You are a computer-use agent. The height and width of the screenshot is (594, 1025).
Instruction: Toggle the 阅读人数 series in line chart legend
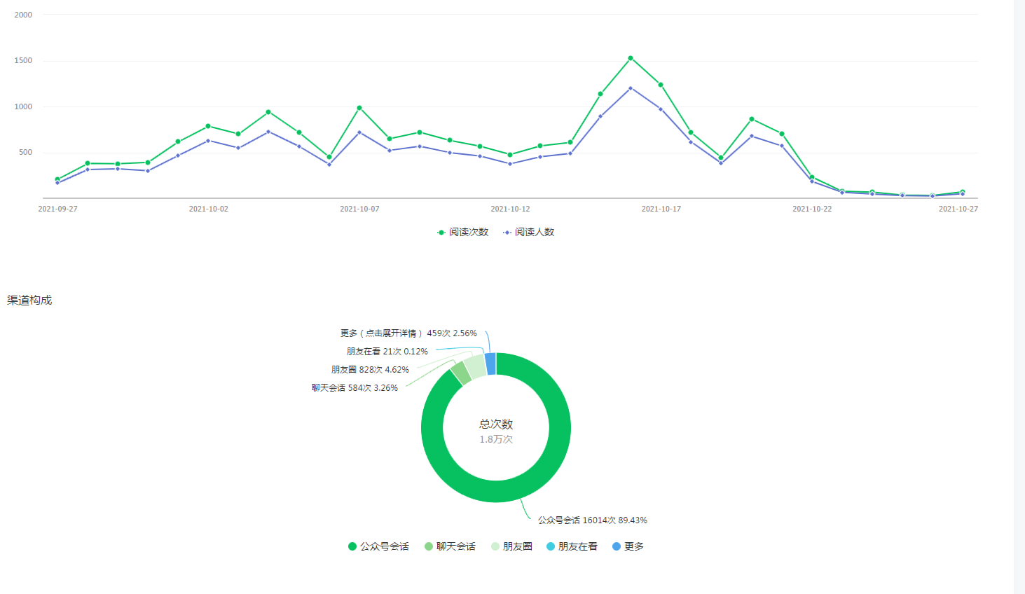click(x=529, y=232)
